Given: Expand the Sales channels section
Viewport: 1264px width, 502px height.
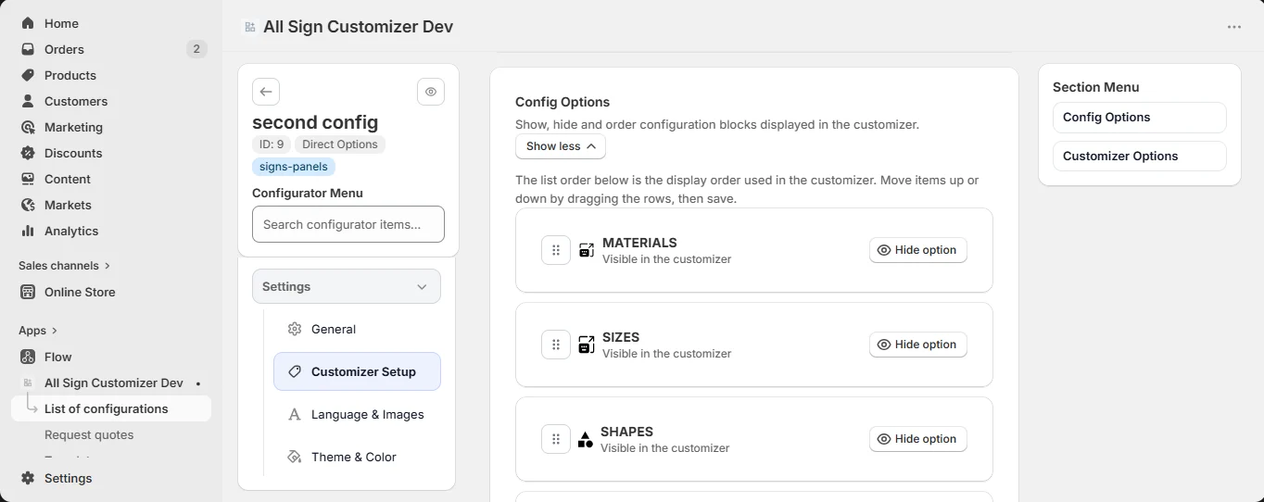Looking at the screenshot, I should click(x=64, y=266).
